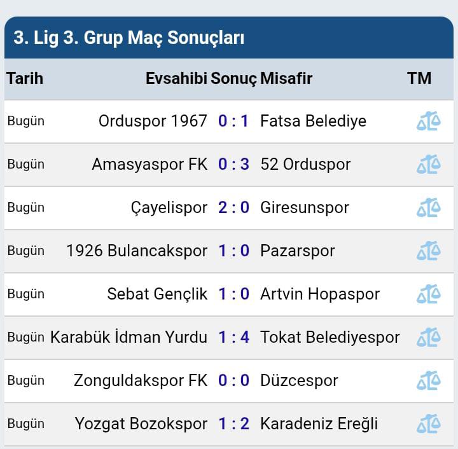This screenshot has height=449, width=458.
Task: Tap the scale icon in Çayelispor row
Action: [x=428, y=207]
